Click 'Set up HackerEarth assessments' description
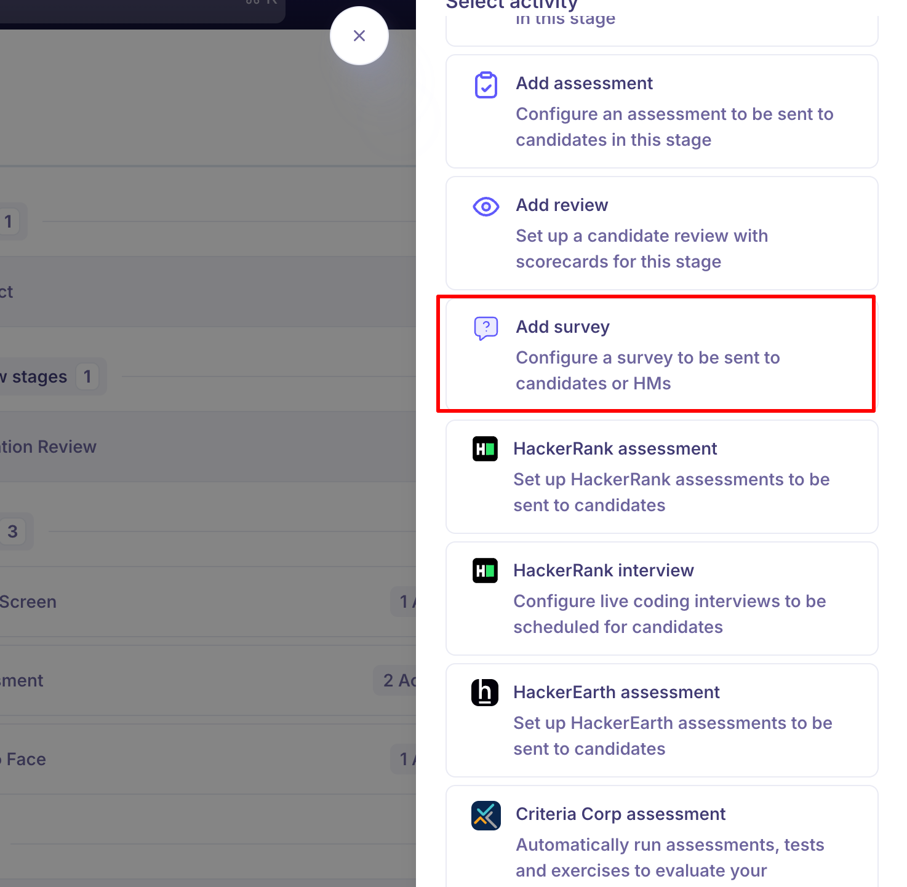This screenshot has width=907, height=887. pyautogui.click(x=673, y=736)
